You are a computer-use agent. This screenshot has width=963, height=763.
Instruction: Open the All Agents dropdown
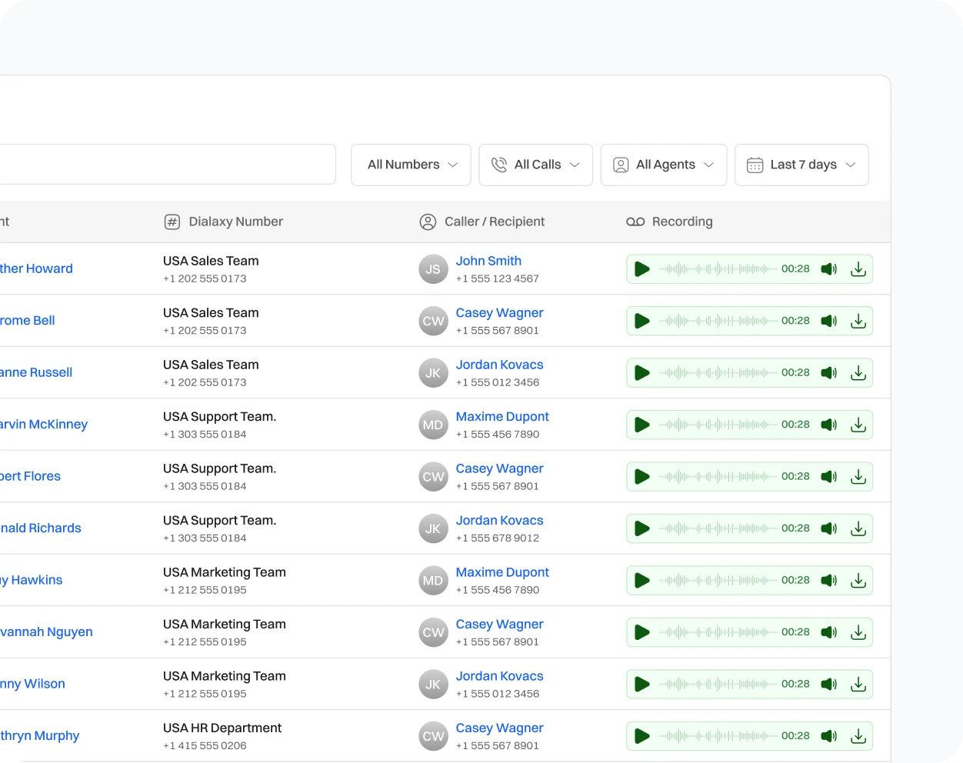coord(663,165)
